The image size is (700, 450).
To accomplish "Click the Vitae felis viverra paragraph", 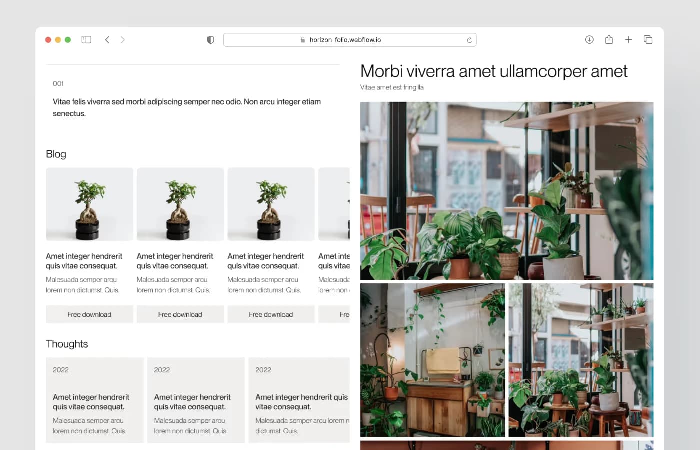I will 187,107.
